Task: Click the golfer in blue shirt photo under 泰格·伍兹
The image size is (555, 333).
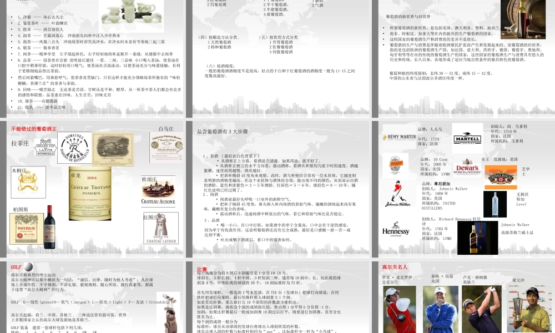Action: pos(441,309)
